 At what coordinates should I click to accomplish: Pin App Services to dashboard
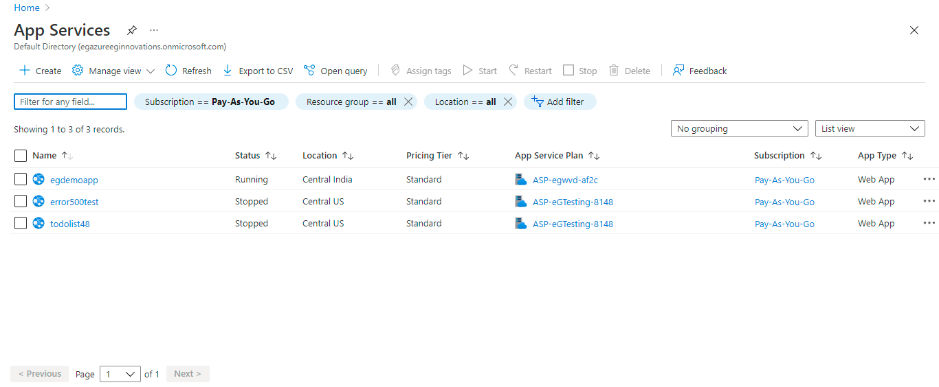pos(132,30)
